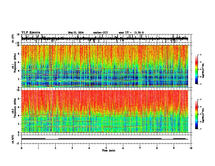Click time axis tick label "8"

(157, 148)
